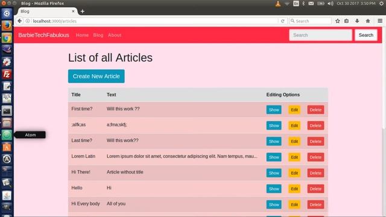Click the navbar Search button

(366, 35)
